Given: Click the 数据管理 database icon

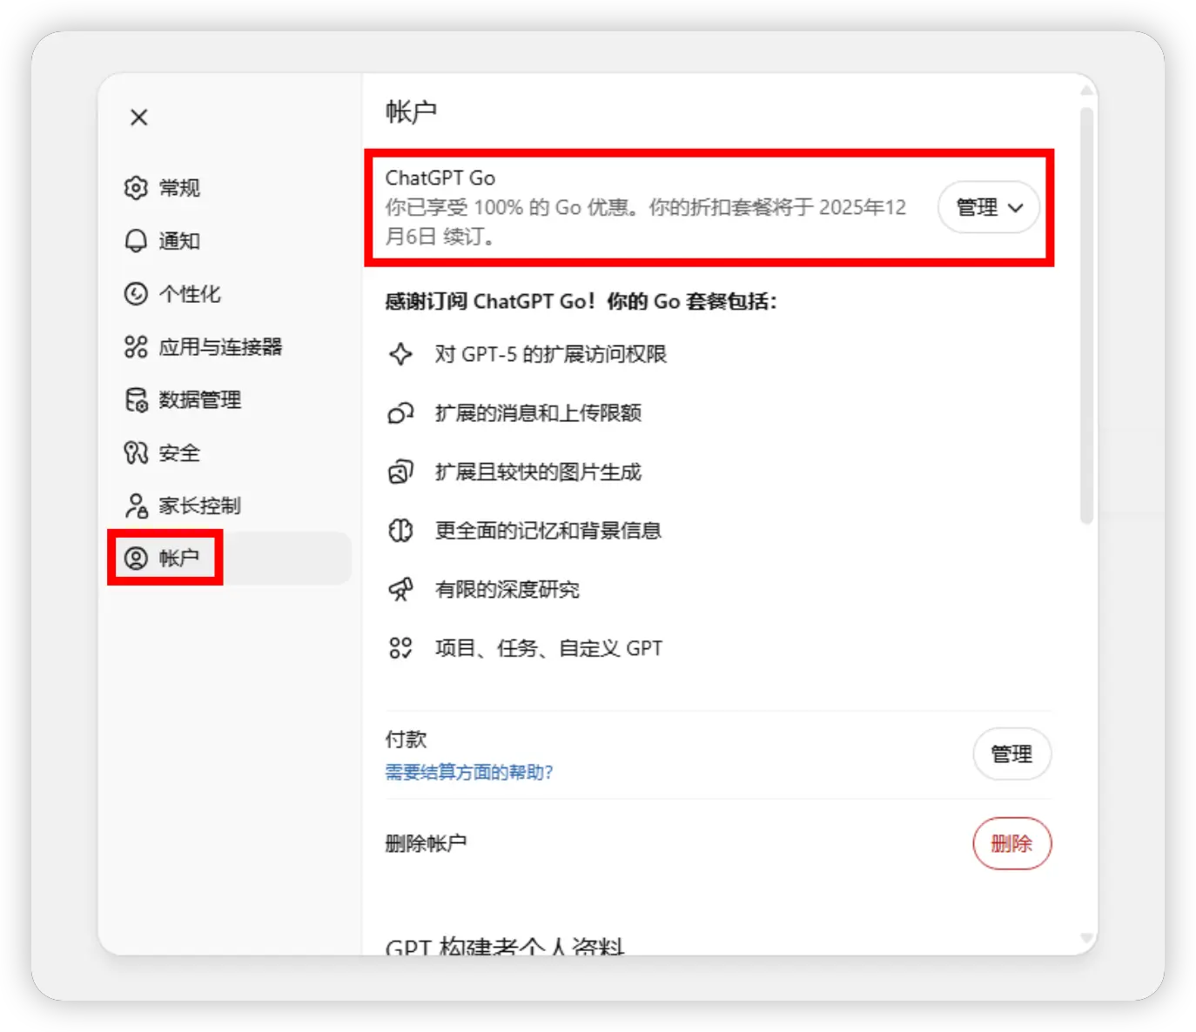Looking at the screenshot, I should (x=136, y=400).
